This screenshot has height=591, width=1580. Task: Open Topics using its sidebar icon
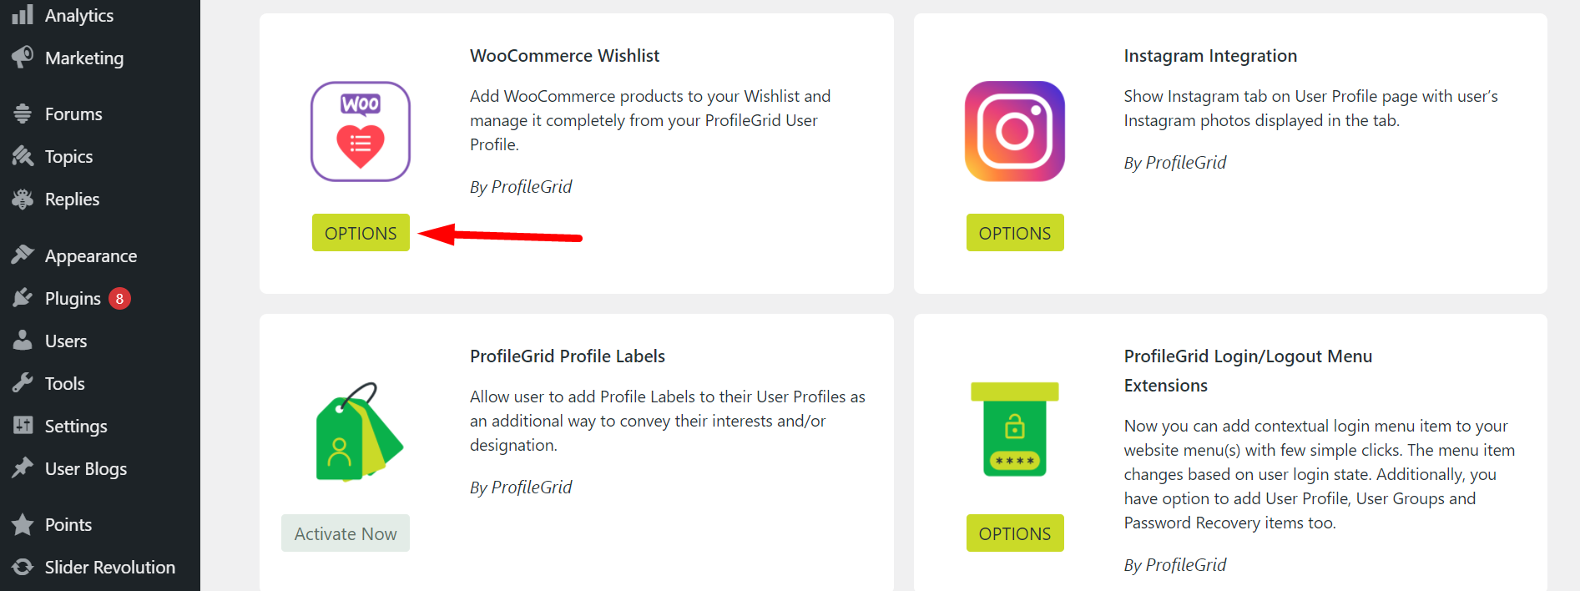point(23,156)
